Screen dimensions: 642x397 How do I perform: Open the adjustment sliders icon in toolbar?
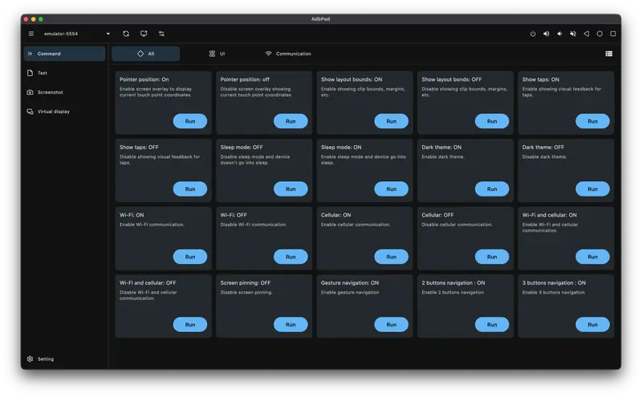tap(161, 34)
